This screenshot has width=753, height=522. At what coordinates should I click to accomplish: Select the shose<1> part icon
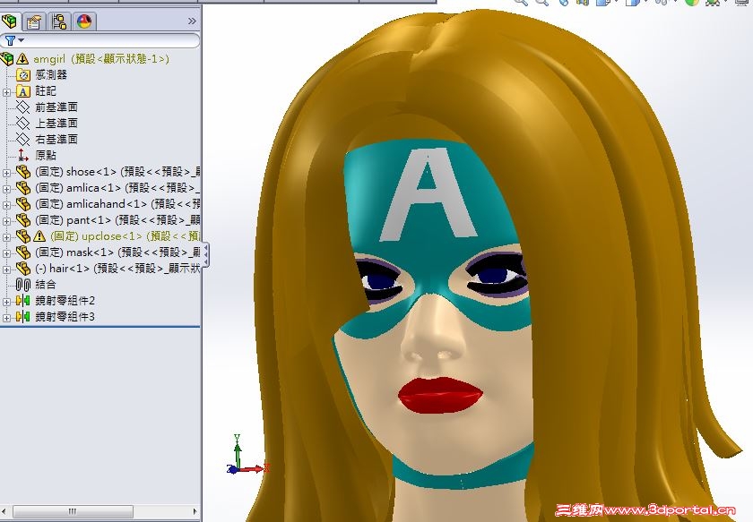pyautogui.click(x=23, y=172)
